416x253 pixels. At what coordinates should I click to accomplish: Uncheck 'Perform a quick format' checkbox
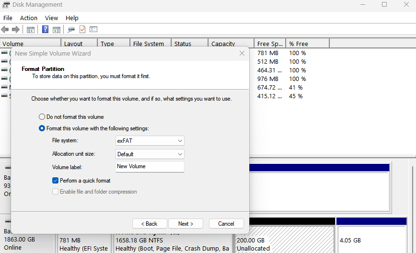click(x=56, y=181)
